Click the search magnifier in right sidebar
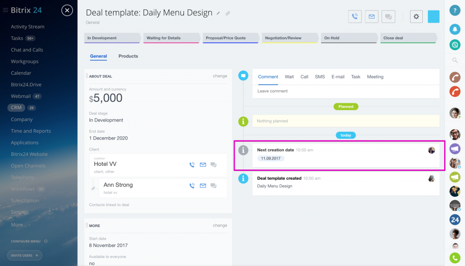This screenshot has width=465, height=266. (455, 60)
